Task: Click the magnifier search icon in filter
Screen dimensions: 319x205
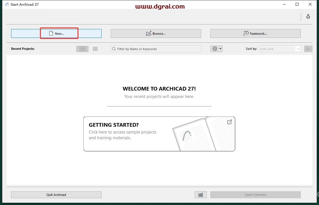Action: [114, 49]
